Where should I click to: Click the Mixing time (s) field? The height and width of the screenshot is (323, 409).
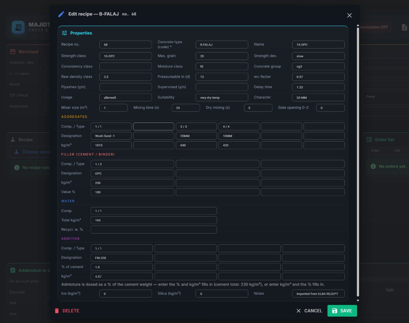click(x=186, y=108)
